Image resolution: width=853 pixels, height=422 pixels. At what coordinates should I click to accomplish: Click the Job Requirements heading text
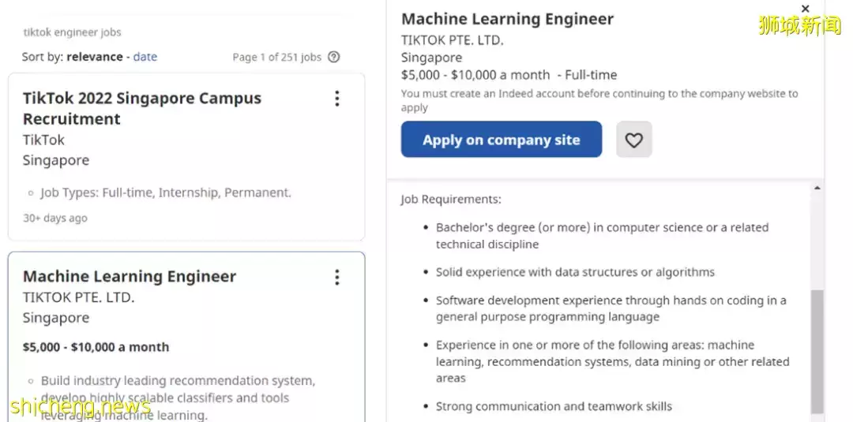pos(451,200)
